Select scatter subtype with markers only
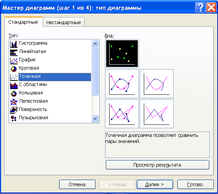This screenshot has height=194, width=218. coord(122,54)
